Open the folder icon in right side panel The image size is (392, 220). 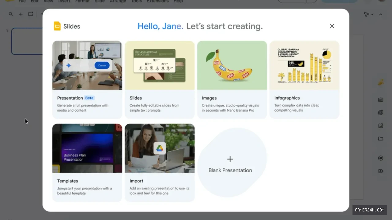tap(381, 138)
